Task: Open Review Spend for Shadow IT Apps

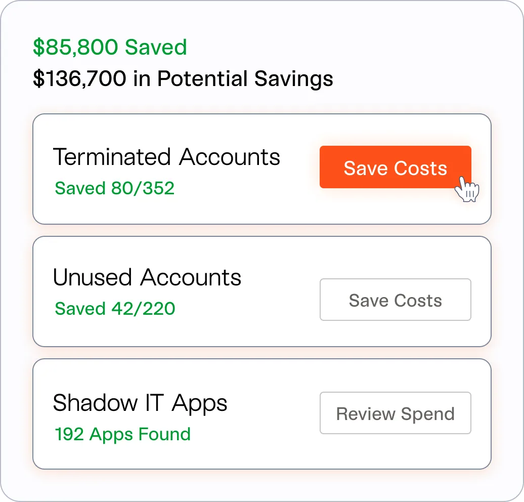Action: (395, 413)
